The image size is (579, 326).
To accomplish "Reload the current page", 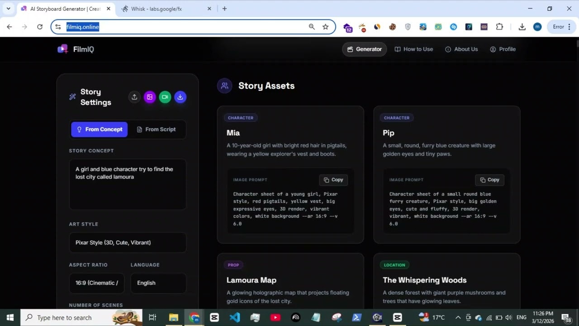I will point(40,27).
